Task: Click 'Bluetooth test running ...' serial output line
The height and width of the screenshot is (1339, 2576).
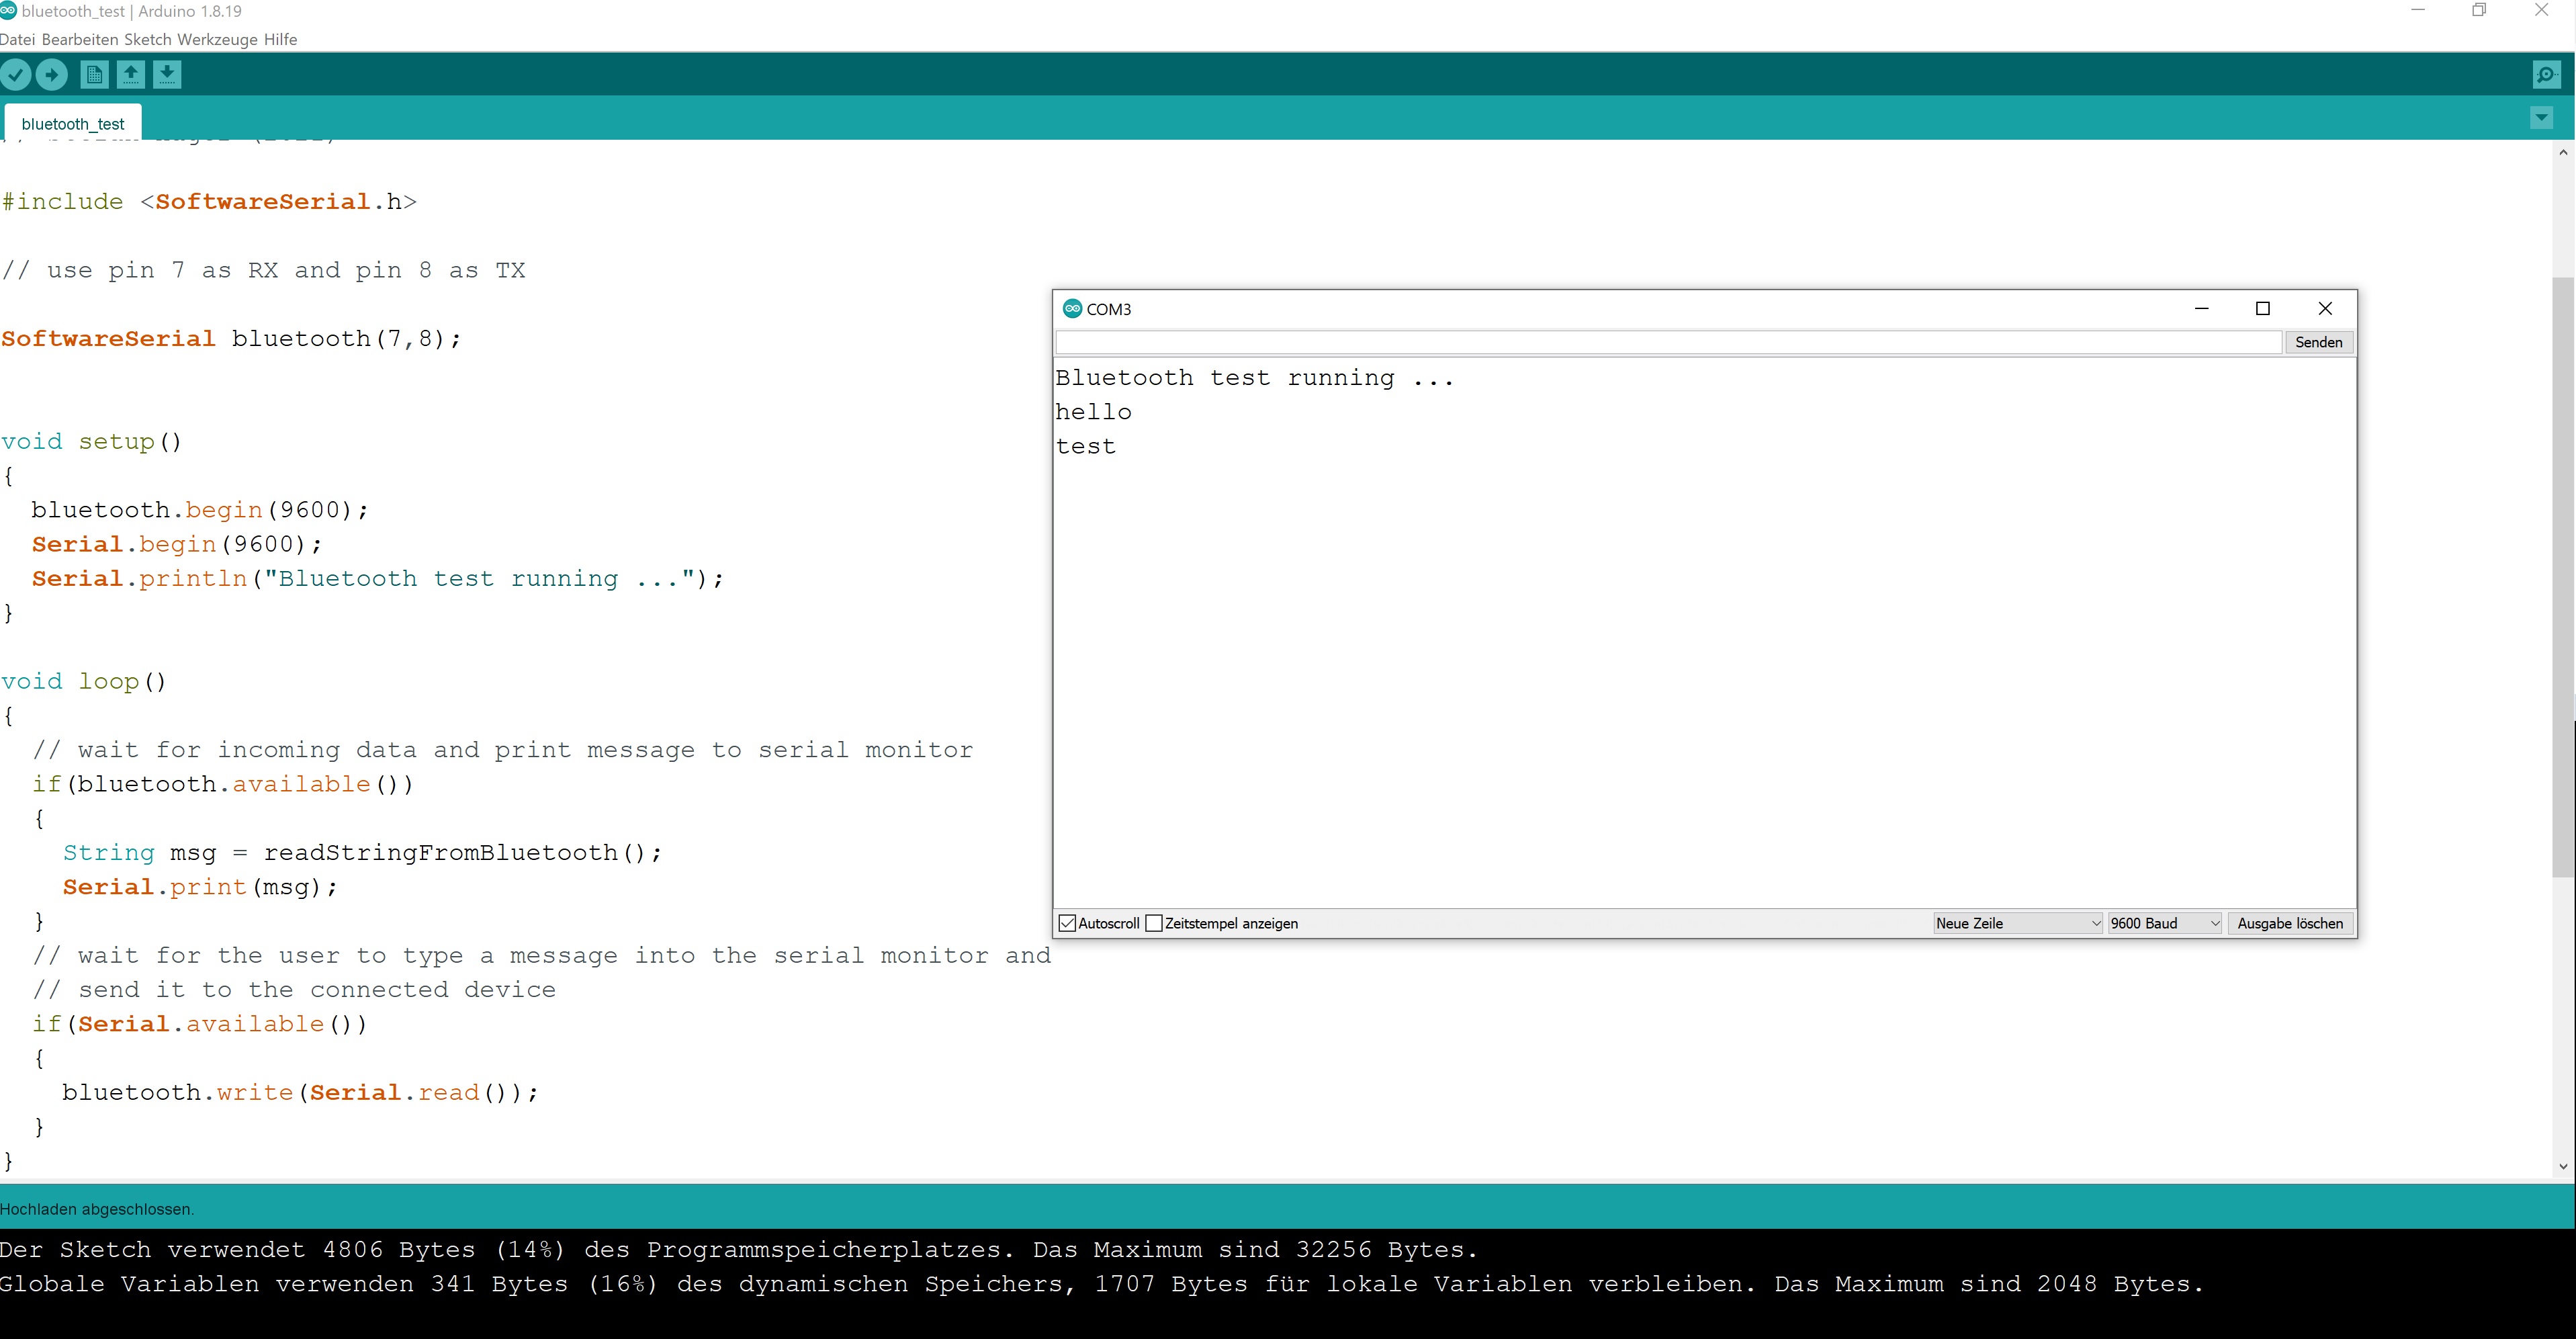Action: click(1255, 378)
